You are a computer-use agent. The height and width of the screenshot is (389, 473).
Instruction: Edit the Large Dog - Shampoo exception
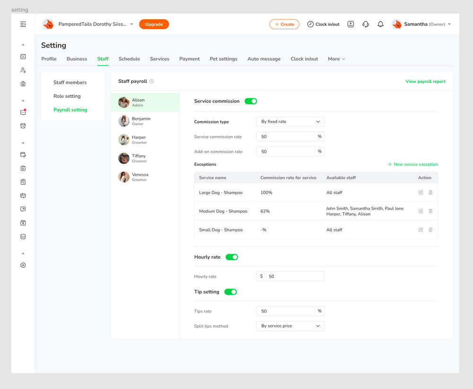point(420,192)
